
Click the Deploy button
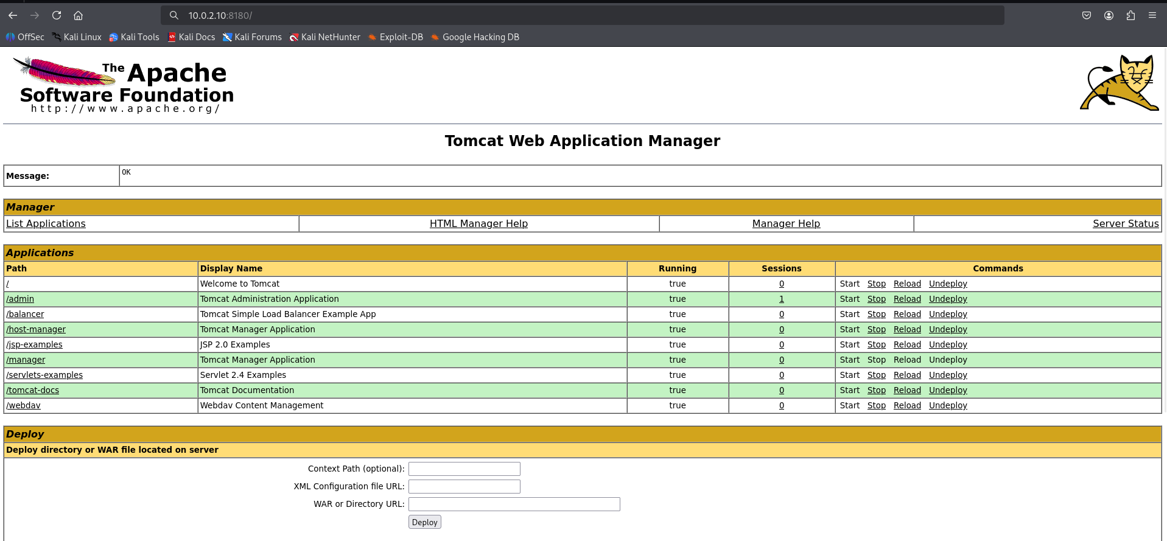(x=425, y=522)
